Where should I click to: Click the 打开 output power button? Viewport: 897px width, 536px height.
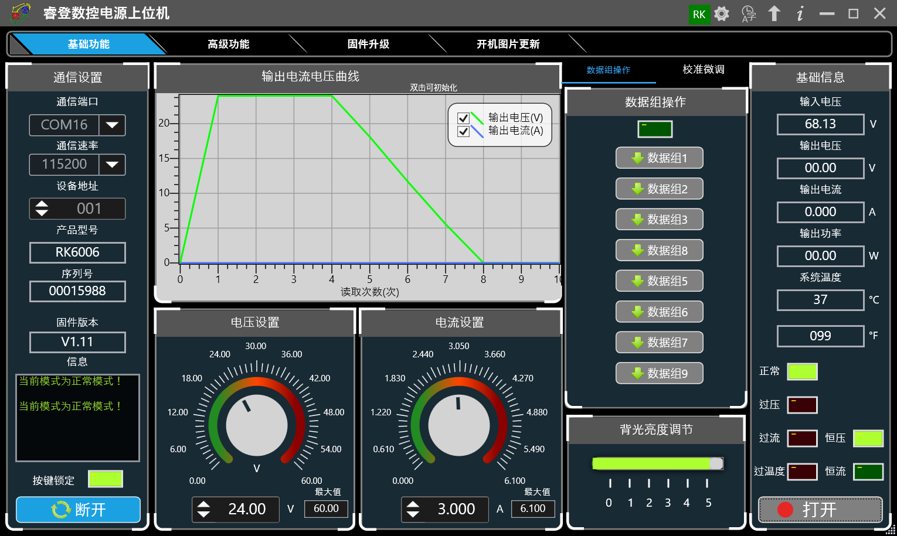click(x=820, y=510)
